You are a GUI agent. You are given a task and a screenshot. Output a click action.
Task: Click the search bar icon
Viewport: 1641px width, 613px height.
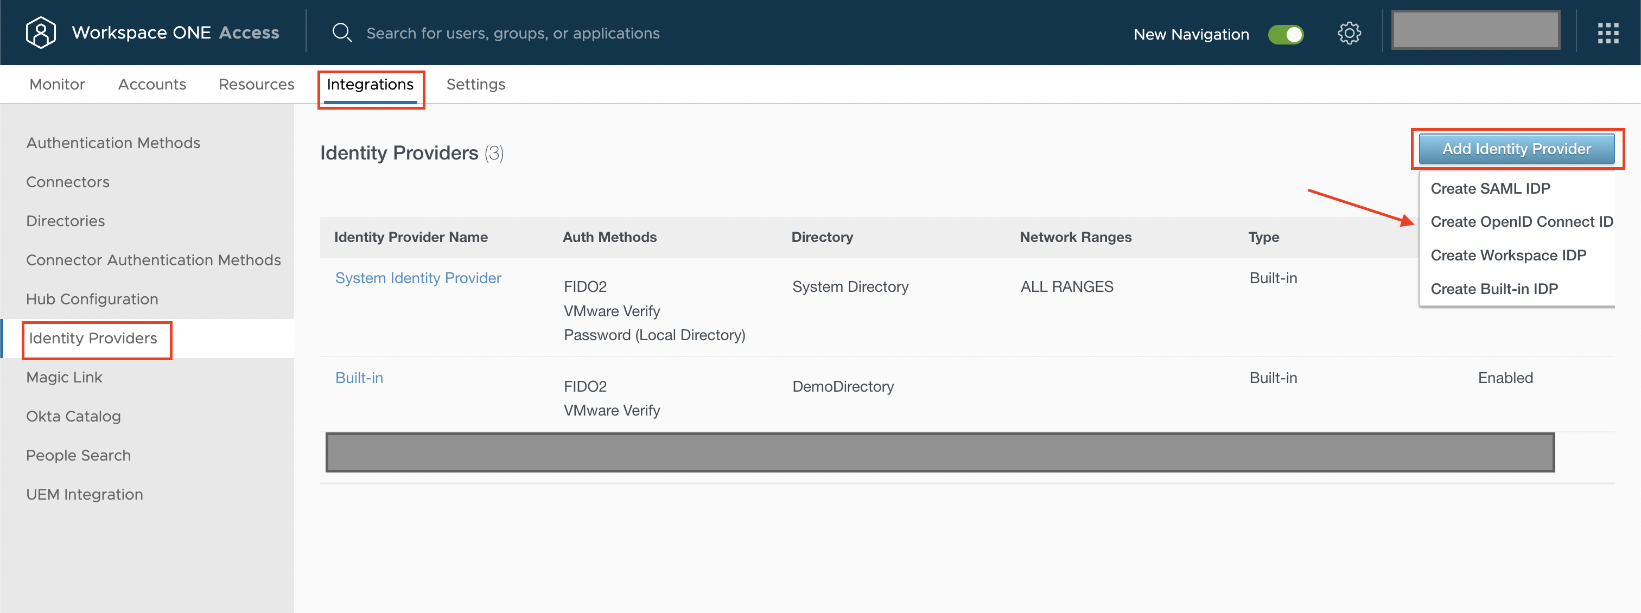pyautogui.click(x=341, y=33)
